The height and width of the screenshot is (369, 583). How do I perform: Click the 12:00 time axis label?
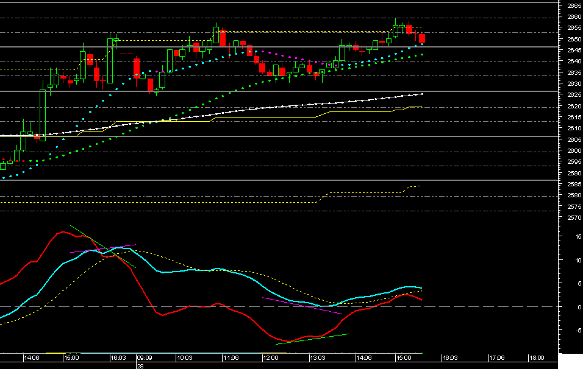pyautogui.click(x=270, y=359)
